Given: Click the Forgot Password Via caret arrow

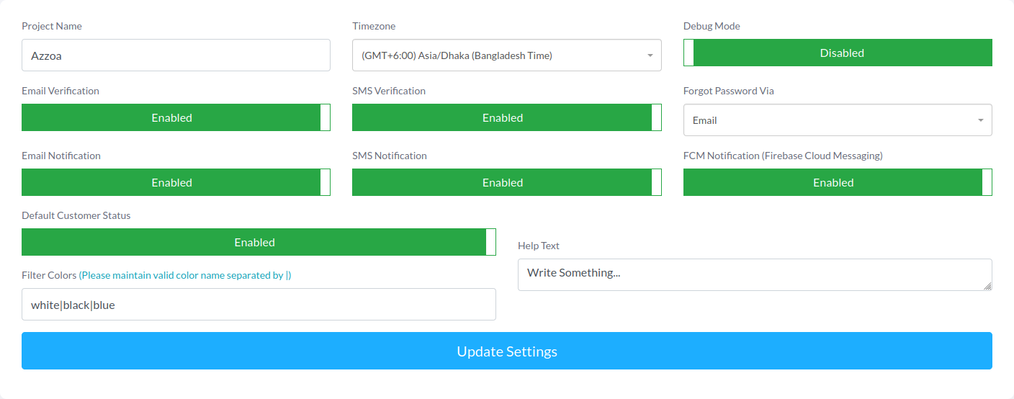Looking at the screenshot, I should coord(980,120).
